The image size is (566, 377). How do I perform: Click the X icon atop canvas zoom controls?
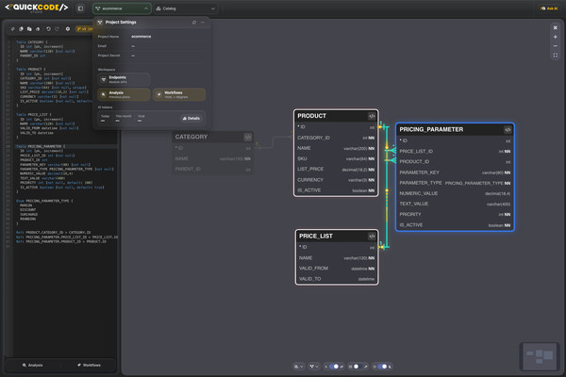click(556, 27)
